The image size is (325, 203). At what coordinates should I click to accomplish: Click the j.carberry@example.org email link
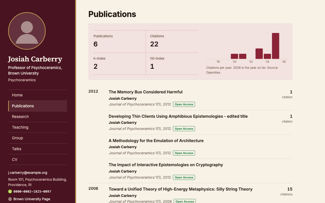click(x=28, y=173)
